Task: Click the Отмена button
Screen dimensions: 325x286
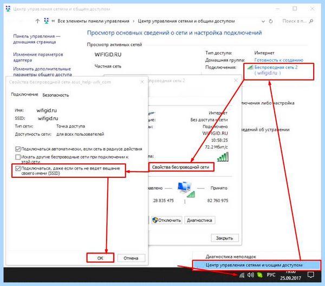Action: tap(131, 258)
